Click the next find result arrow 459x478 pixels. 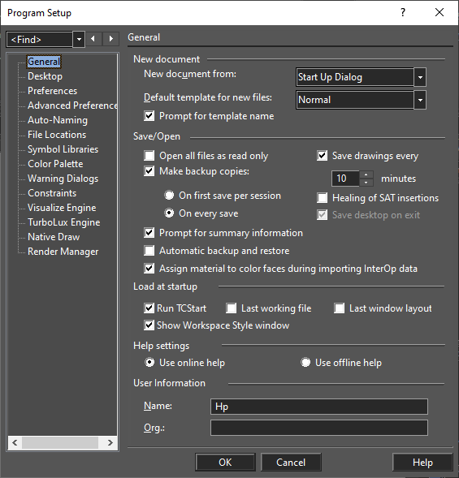[110, 39]
